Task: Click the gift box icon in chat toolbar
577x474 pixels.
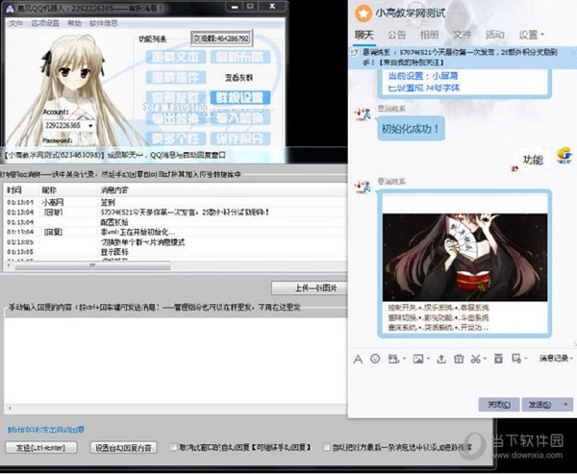Action: [459, 359]
